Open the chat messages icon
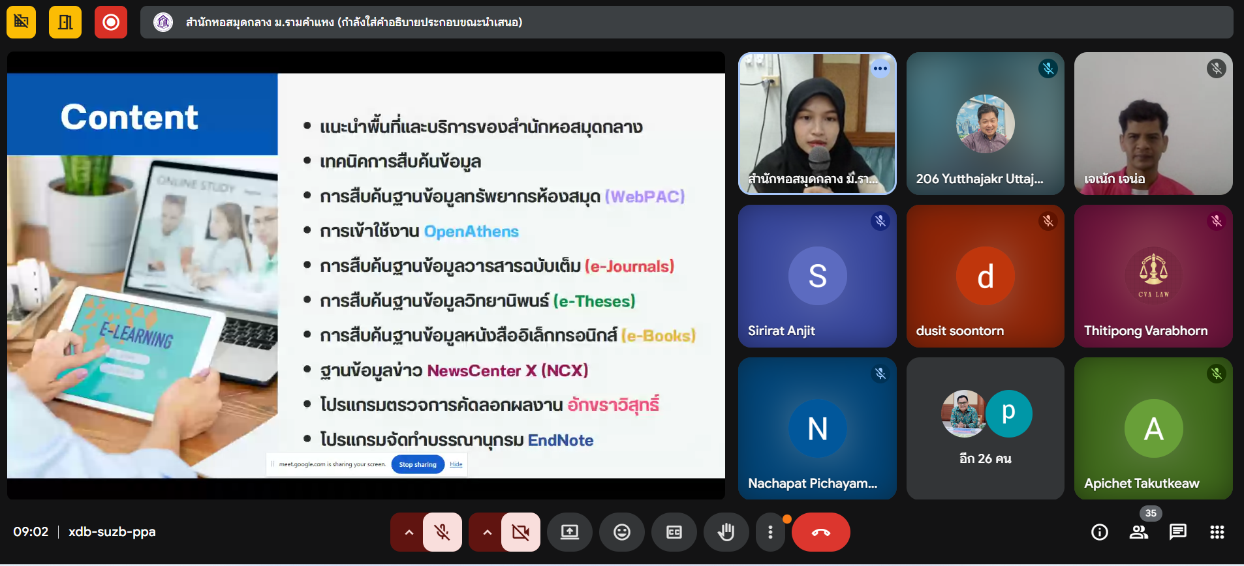Screen dimensions: 1244x566 pyautogui.click(x=1178, y=532)
